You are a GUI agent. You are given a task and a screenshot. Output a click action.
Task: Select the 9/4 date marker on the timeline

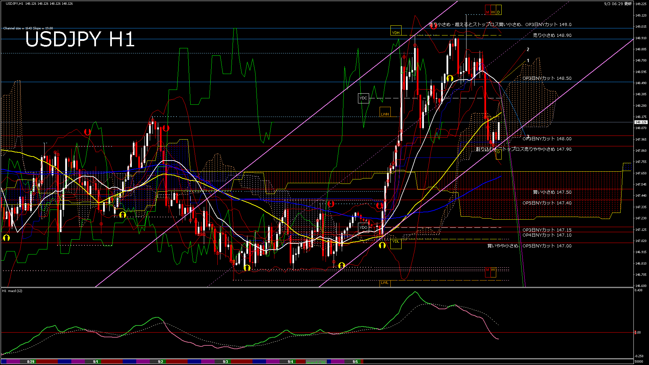tap(290, 362)
